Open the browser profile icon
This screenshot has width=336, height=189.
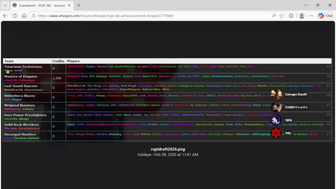[302, 16]
